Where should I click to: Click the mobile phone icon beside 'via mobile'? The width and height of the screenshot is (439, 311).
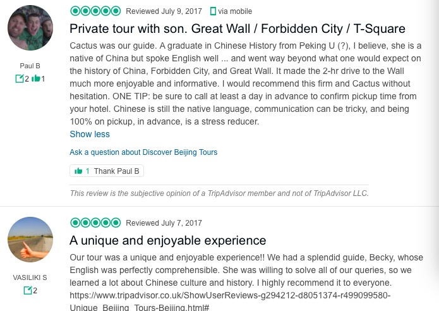pos(213,11)
